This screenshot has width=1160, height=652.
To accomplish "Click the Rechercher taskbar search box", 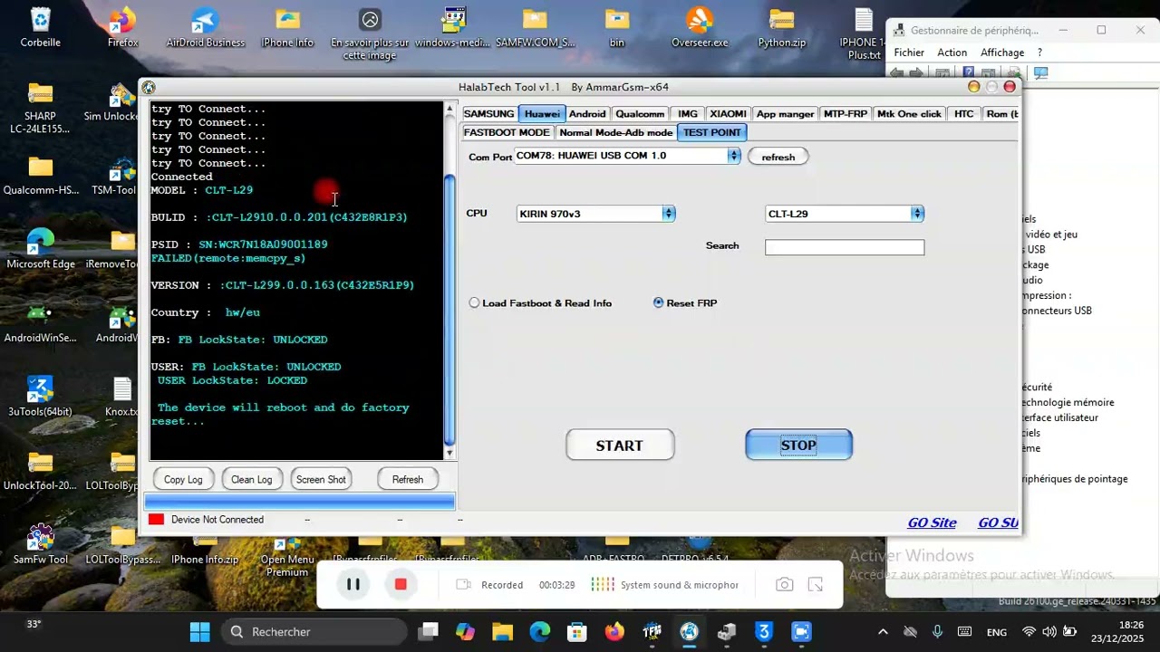I will coord(314,631).
